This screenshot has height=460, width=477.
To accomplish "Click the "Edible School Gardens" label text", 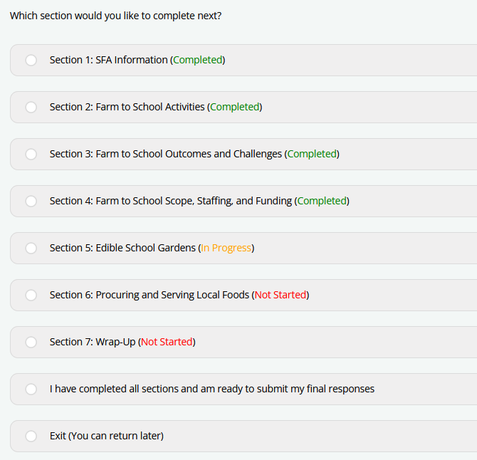I will point(145,249).
